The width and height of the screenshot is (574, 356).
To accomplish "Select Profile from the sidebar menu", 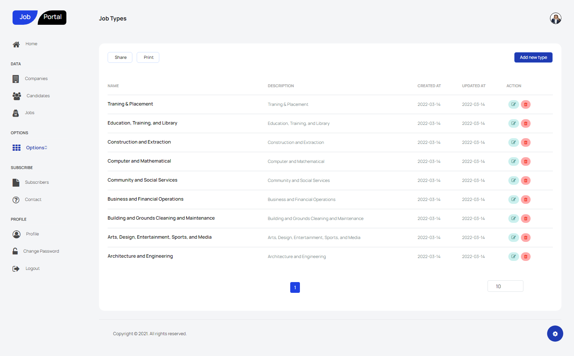I will [32, 234].
